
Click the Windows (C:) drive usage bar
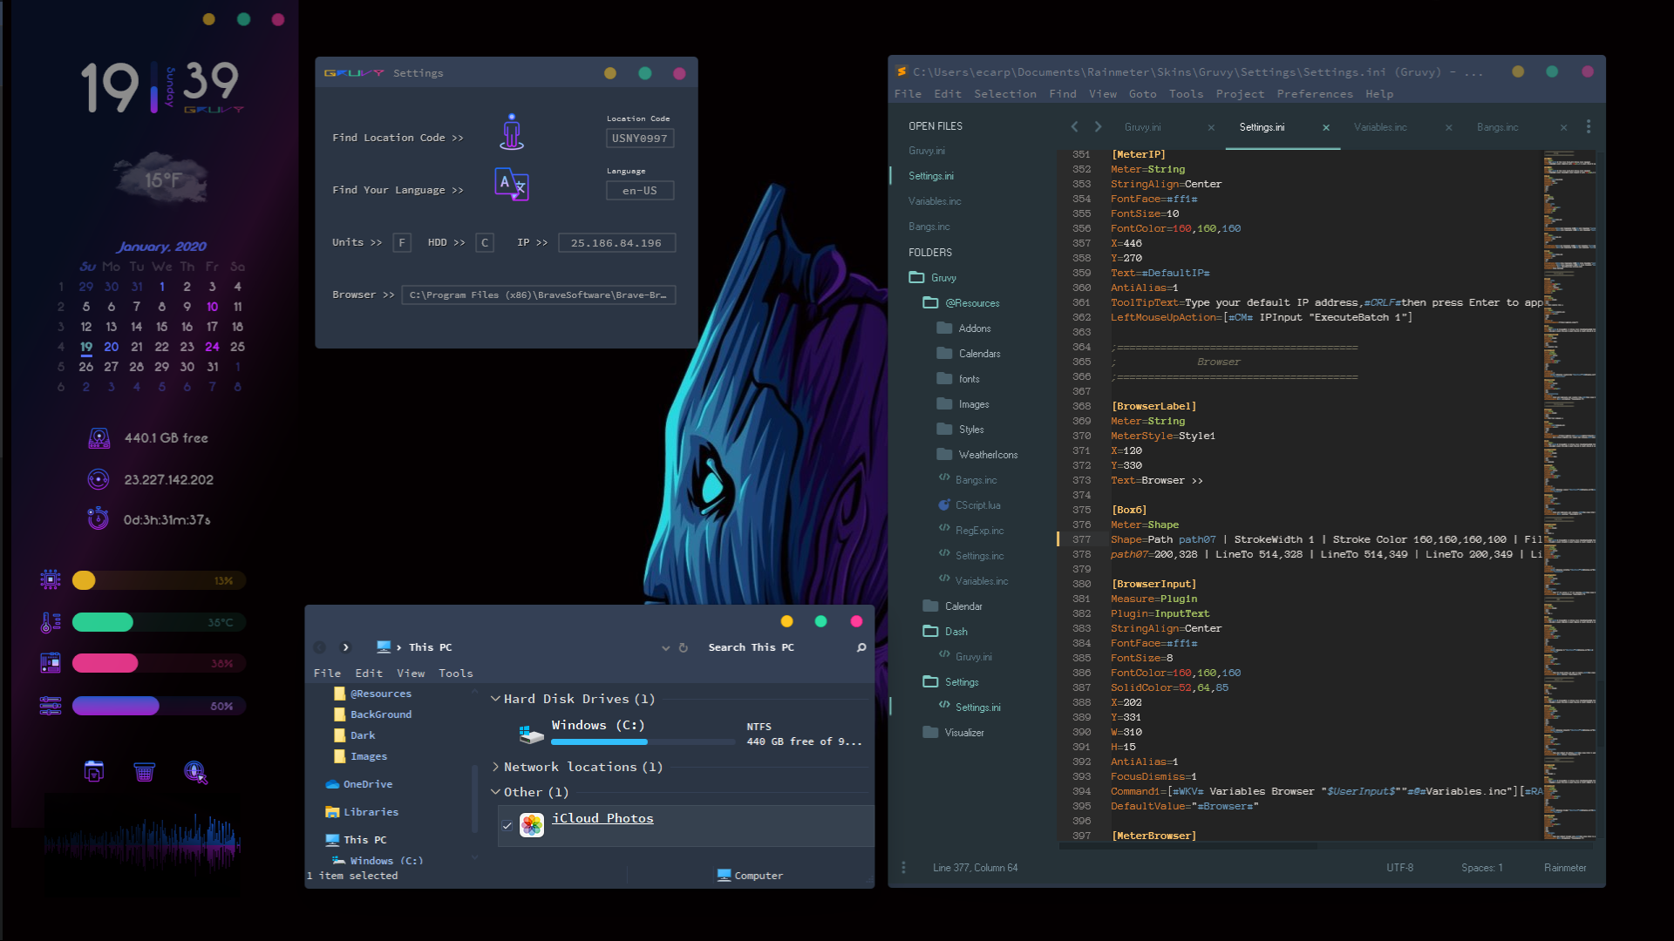(643, 742)
